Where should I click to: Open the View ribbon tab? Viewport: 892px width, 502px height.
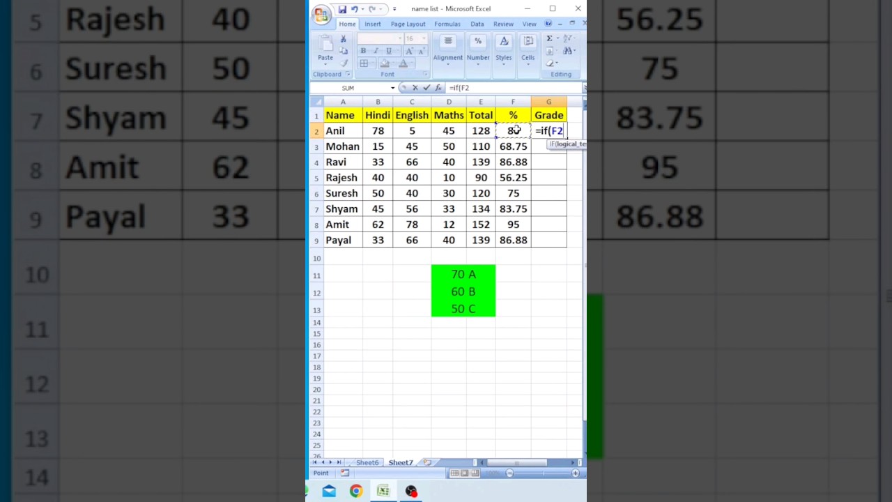point(530,24)
